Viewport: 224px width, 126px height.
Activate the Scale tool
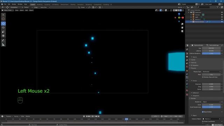coord(3,32)
